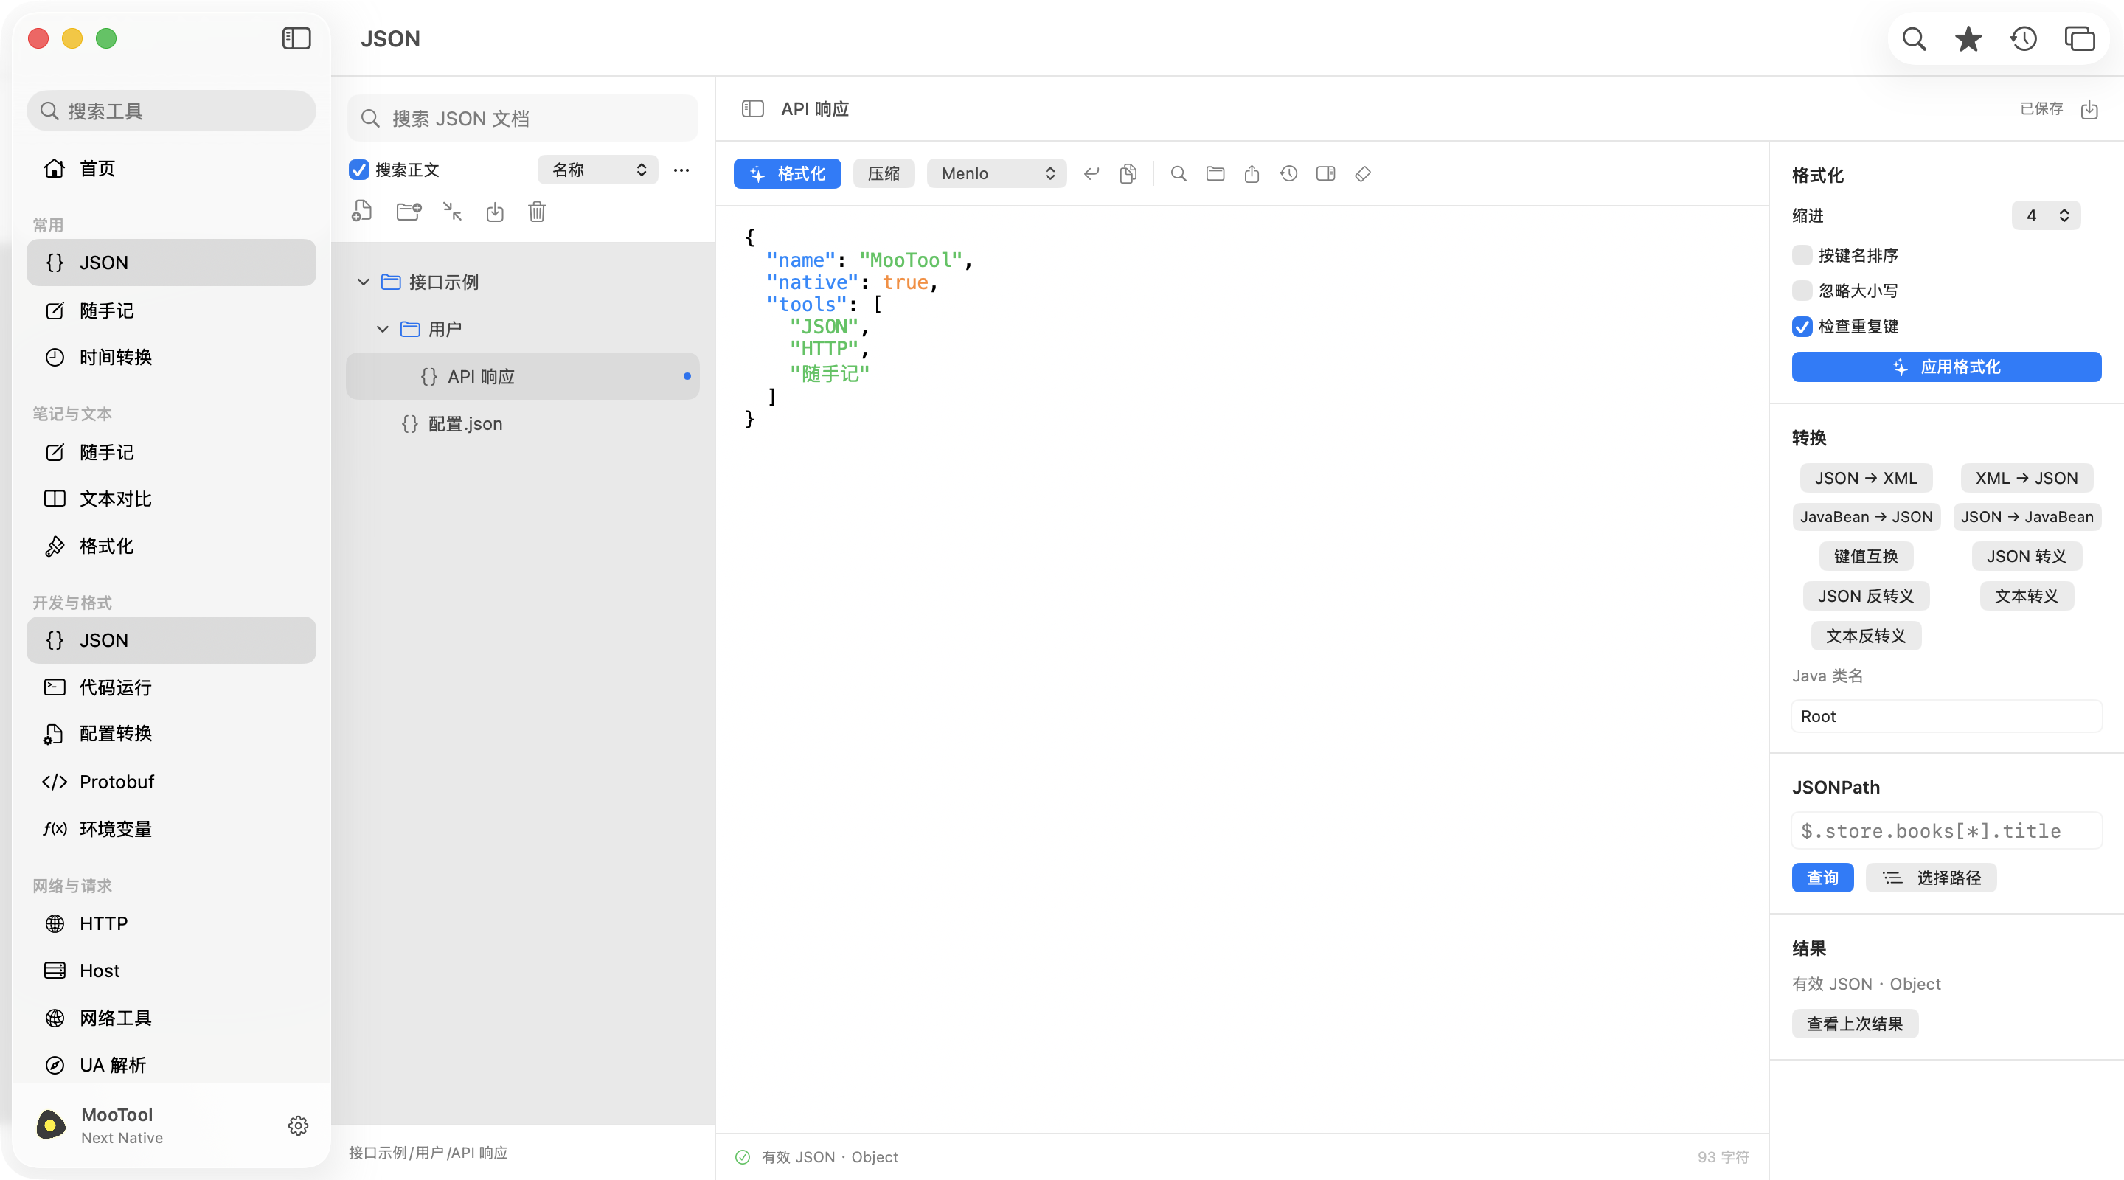Uncheck the 检查重复键 checkbox

coord(1802,326)
